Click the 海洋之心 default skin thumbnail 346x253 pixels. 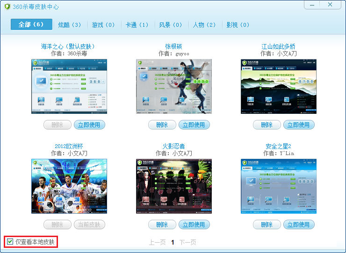69,86
